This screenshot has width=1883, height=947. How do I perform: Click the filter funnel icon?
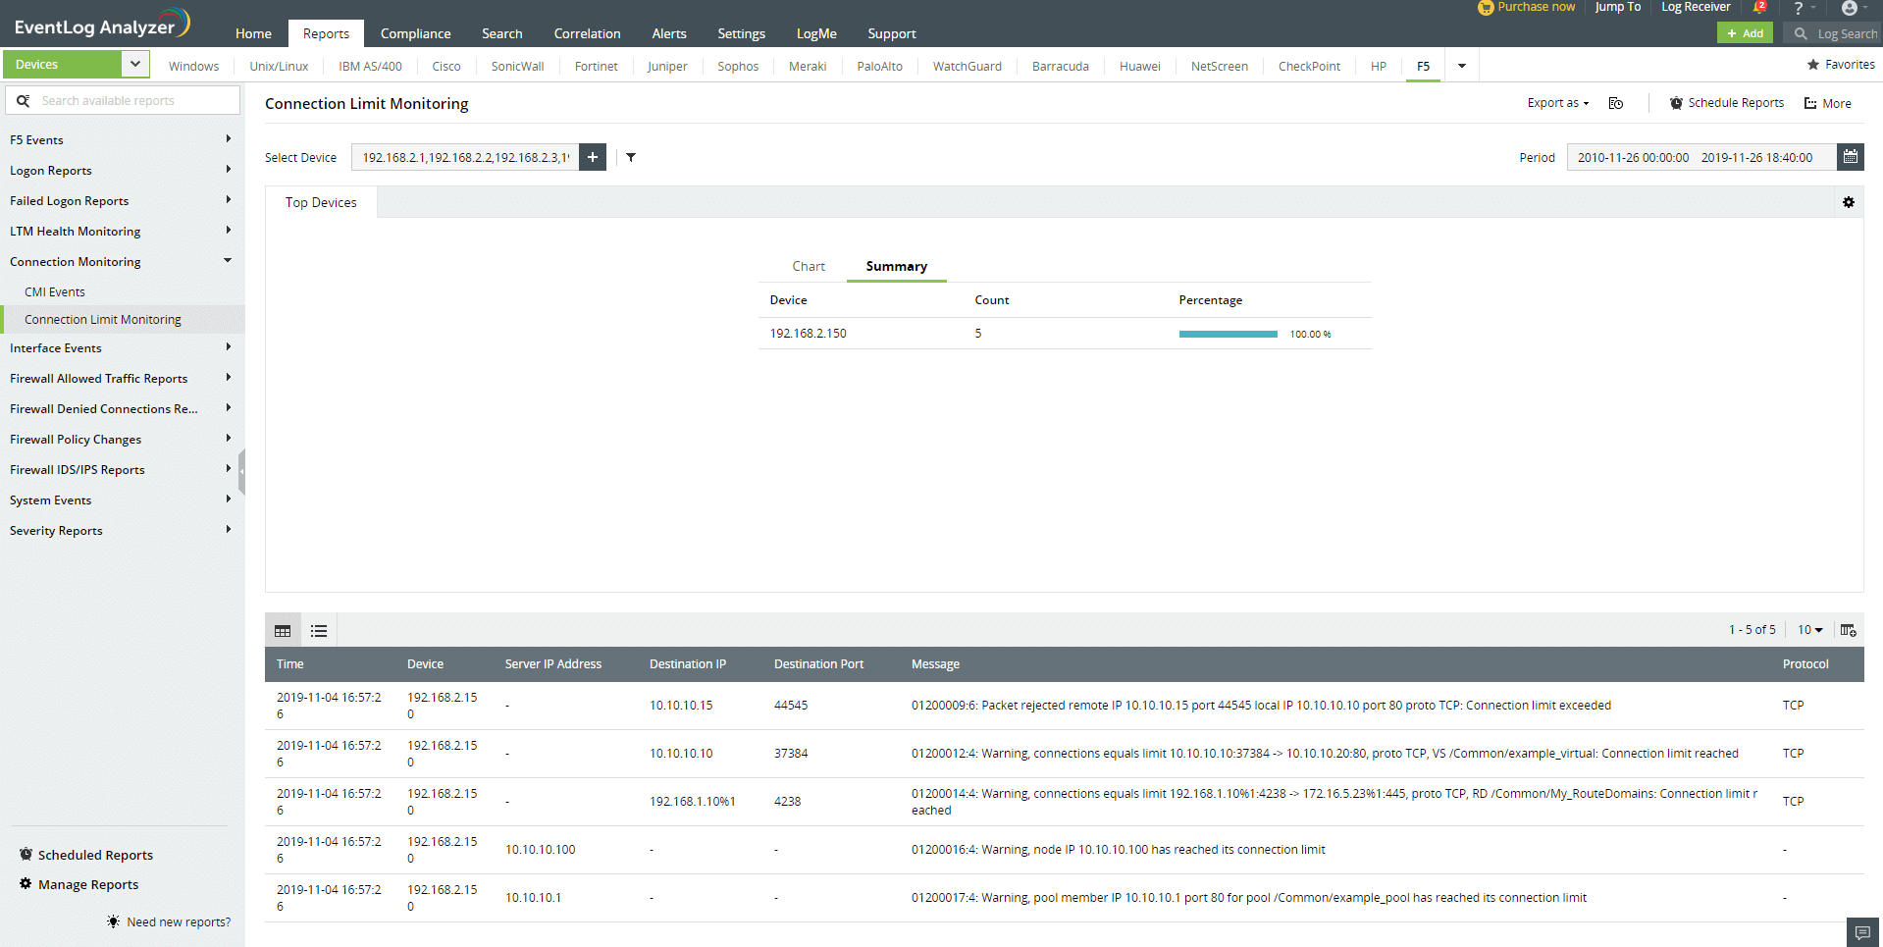click(631, 157)
